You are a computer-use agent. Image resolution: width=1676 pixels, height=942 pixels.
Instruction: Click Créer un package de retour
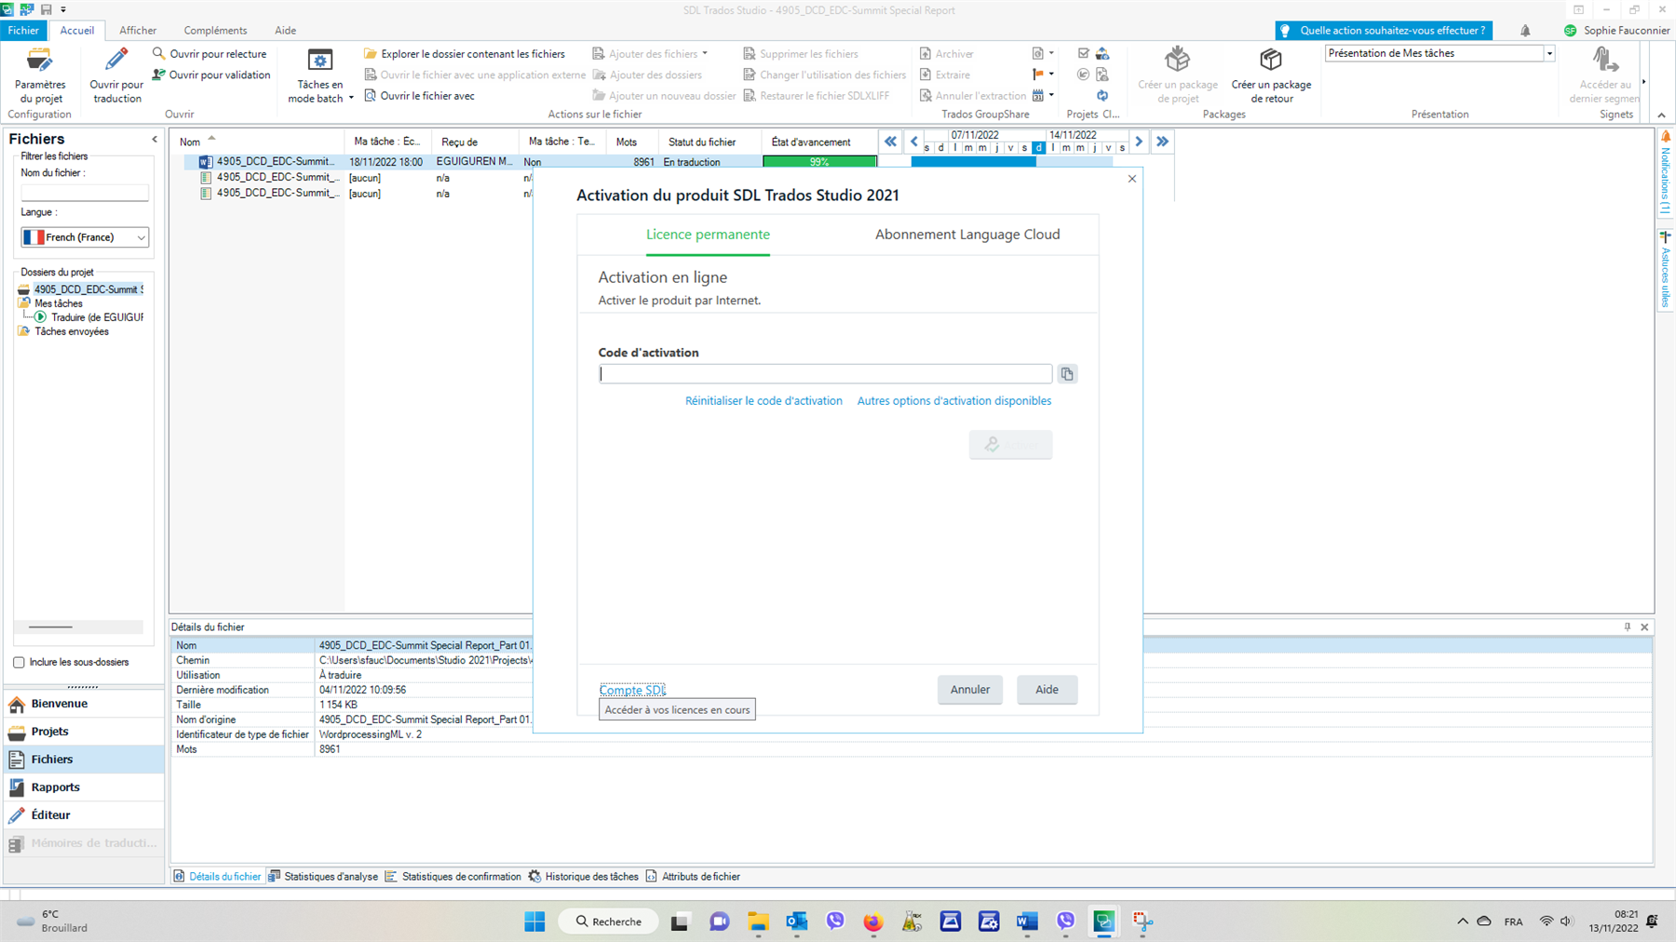click(1270, 74)
